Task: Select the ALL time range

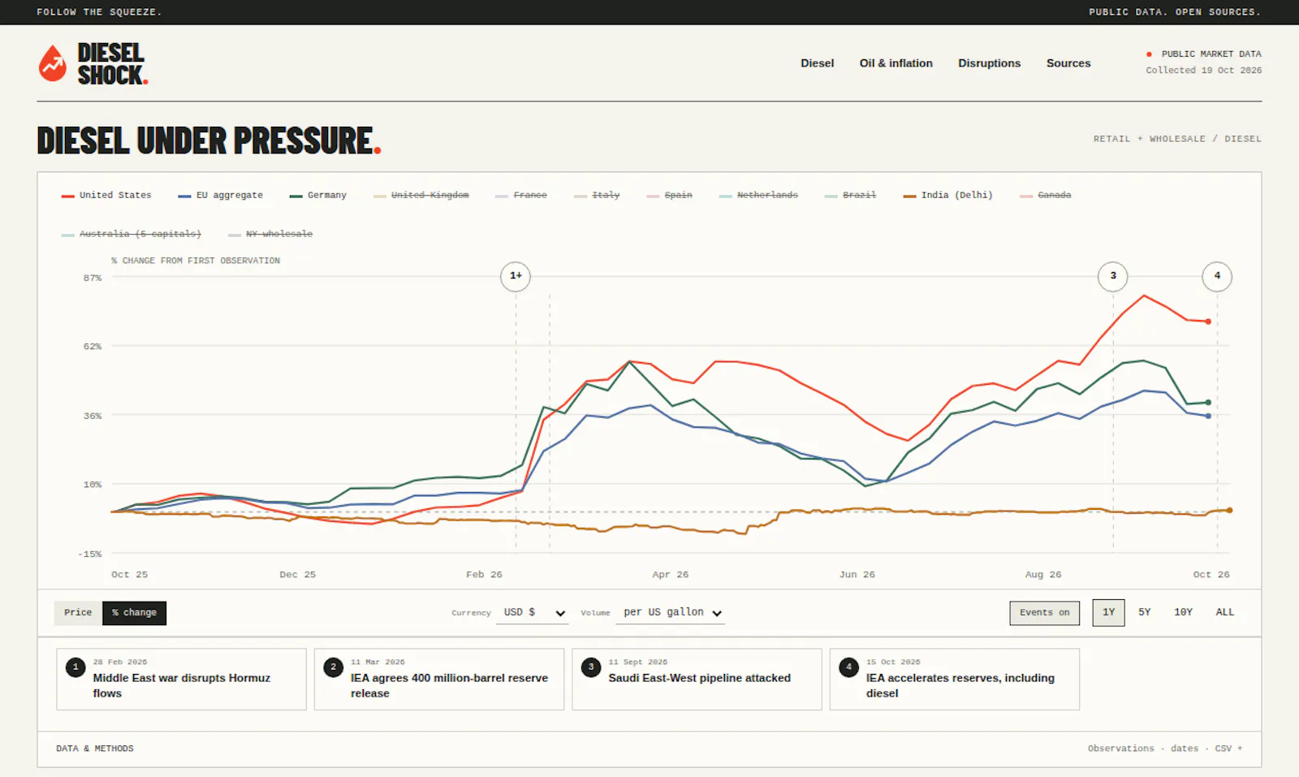Action: [1224, 612]
